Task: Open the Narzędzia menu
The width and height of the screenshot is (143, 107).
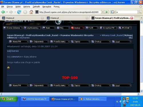Action: [x=47, y=7]
